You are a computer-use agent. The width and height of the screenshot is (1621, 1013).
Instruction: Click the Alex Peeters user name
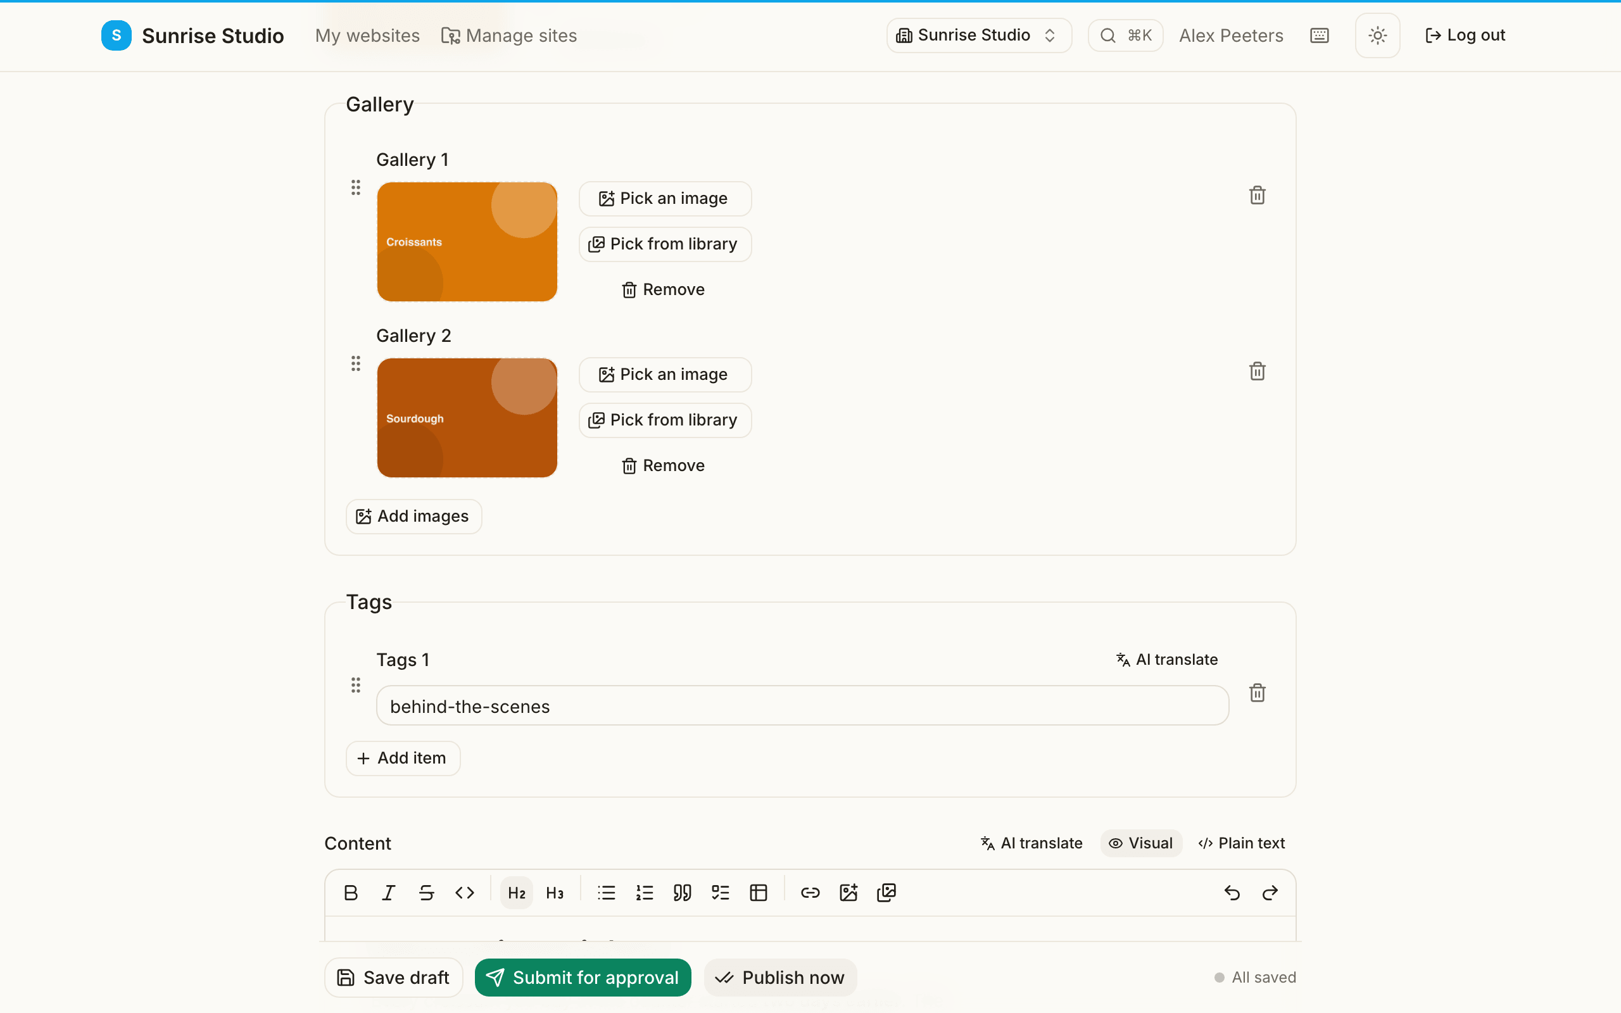pos(1231,35)
